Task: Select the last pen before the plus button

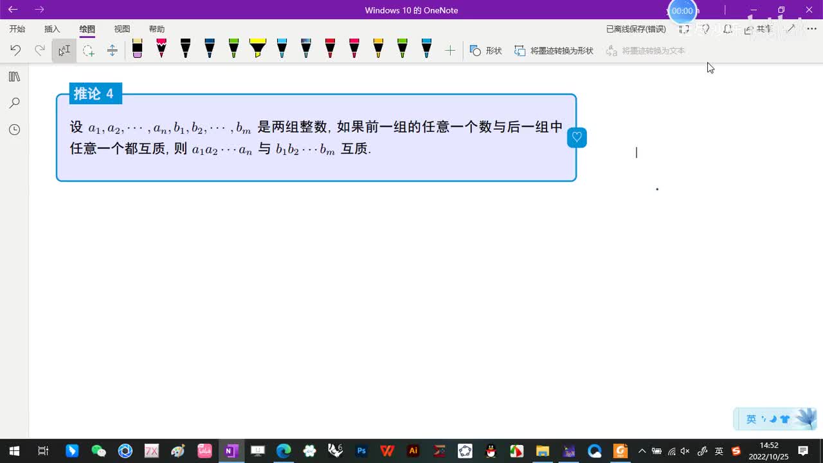Action: coord(426,49)
